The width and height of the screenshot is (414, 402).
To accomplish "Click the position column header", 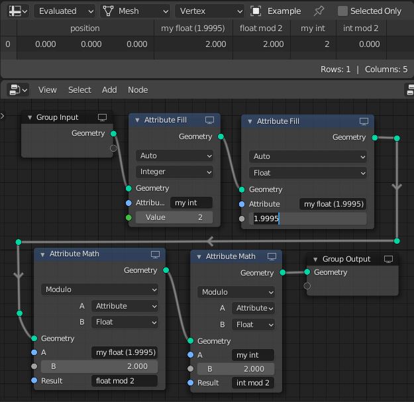I will point(85,28).
